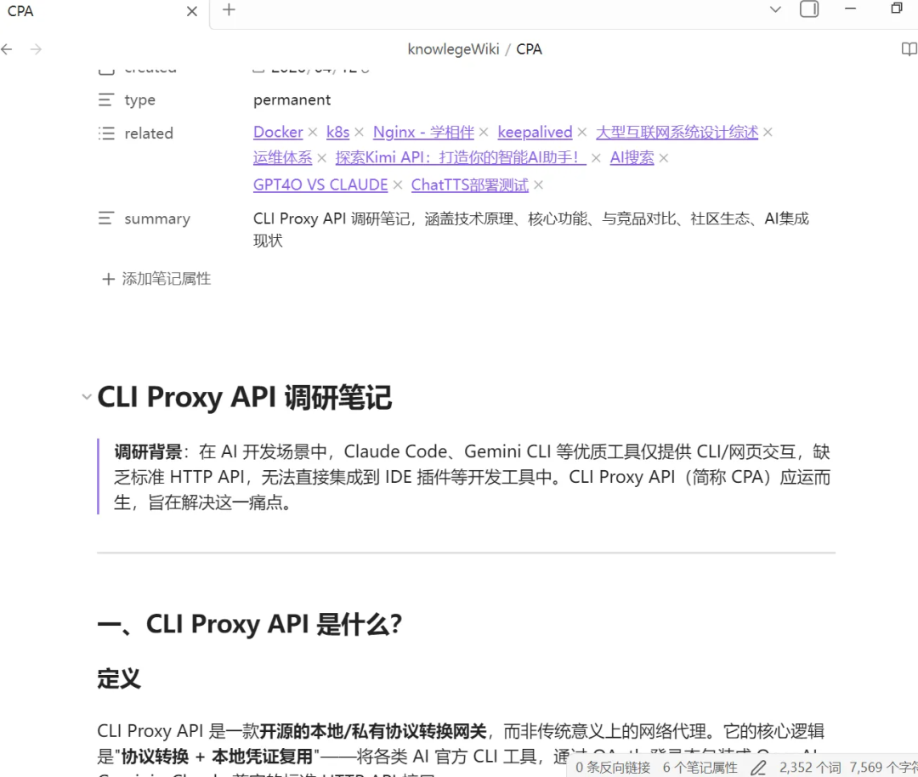Toggle the right sidebar panel icon
Image resolution: width=918 pixels, height=777 pixels.
coord(809,9)
